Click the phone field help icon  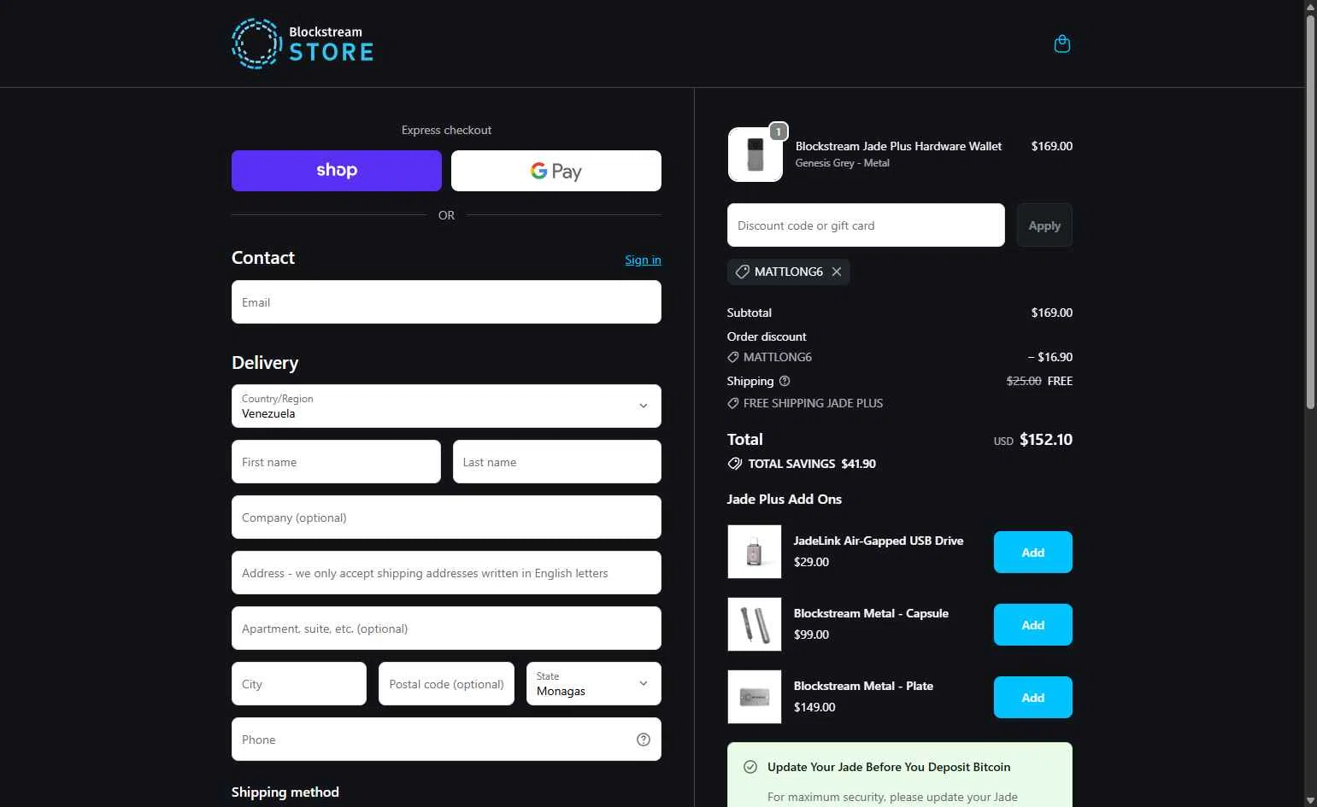pyautogui.click(x=644, y=740)
